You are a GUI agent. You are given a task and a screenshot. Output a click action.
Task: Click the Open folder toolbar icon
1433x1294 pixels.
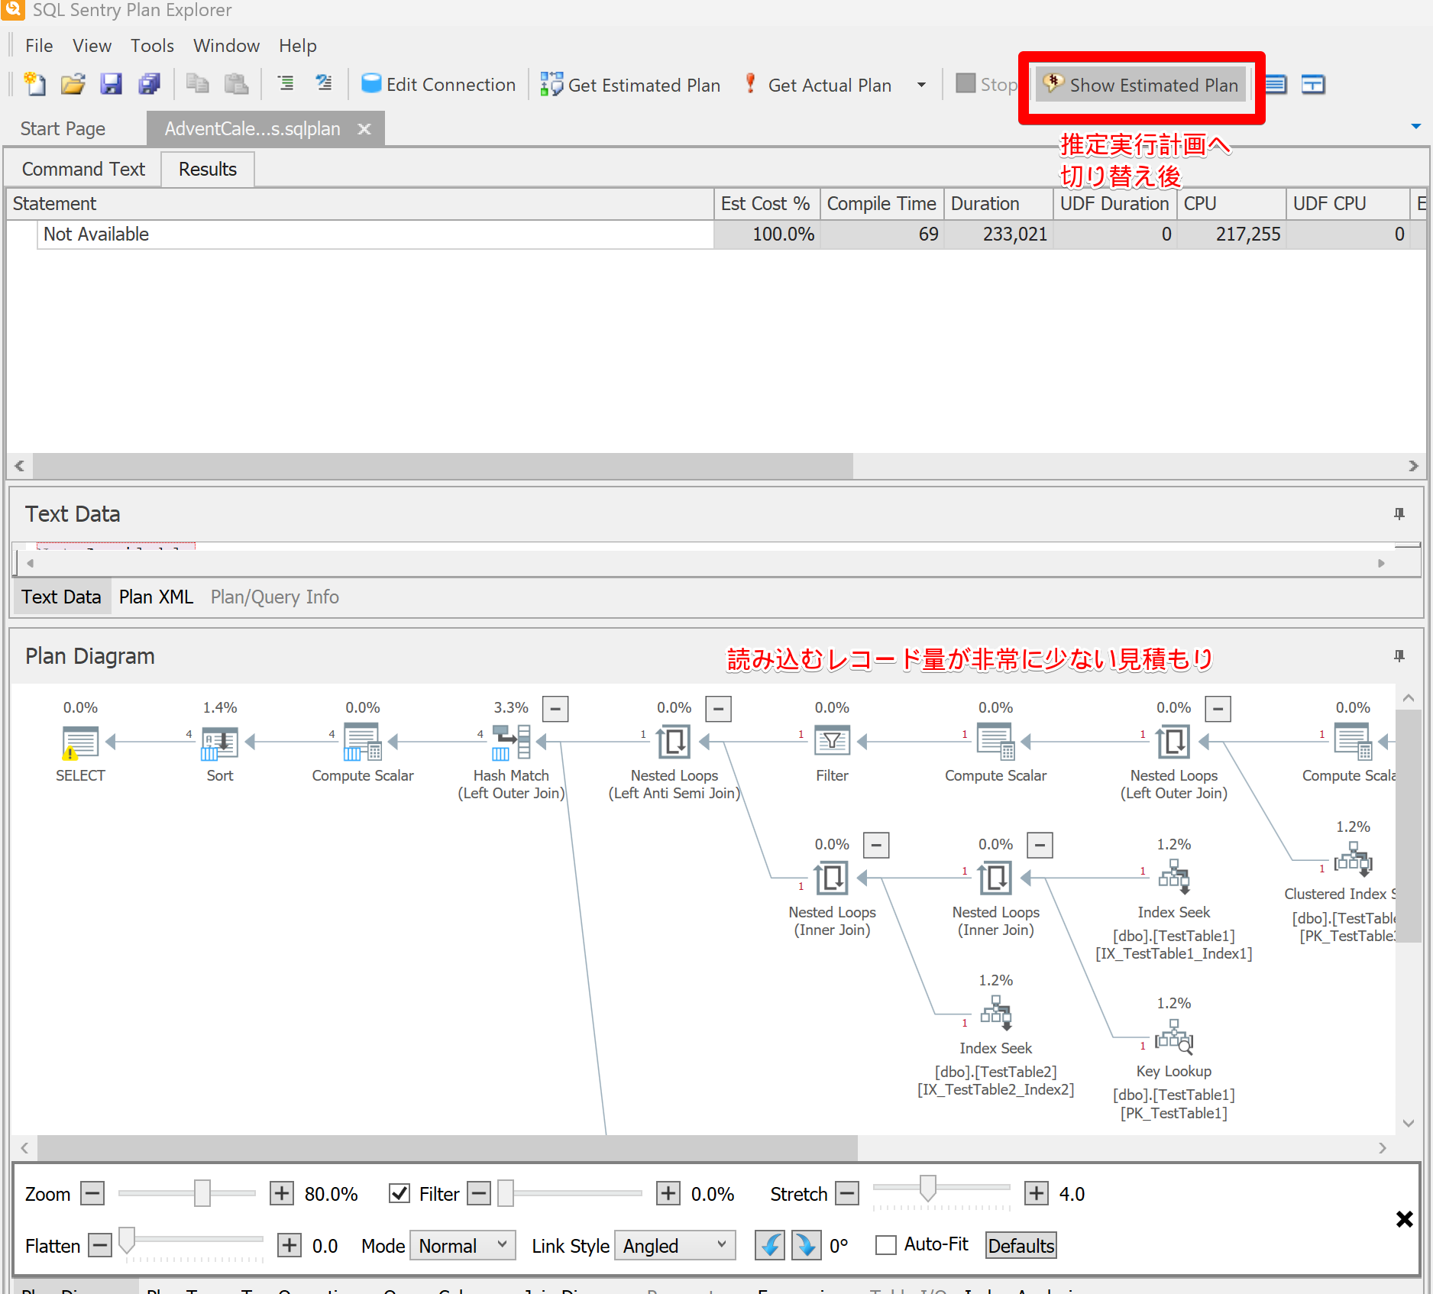point(73,84)
